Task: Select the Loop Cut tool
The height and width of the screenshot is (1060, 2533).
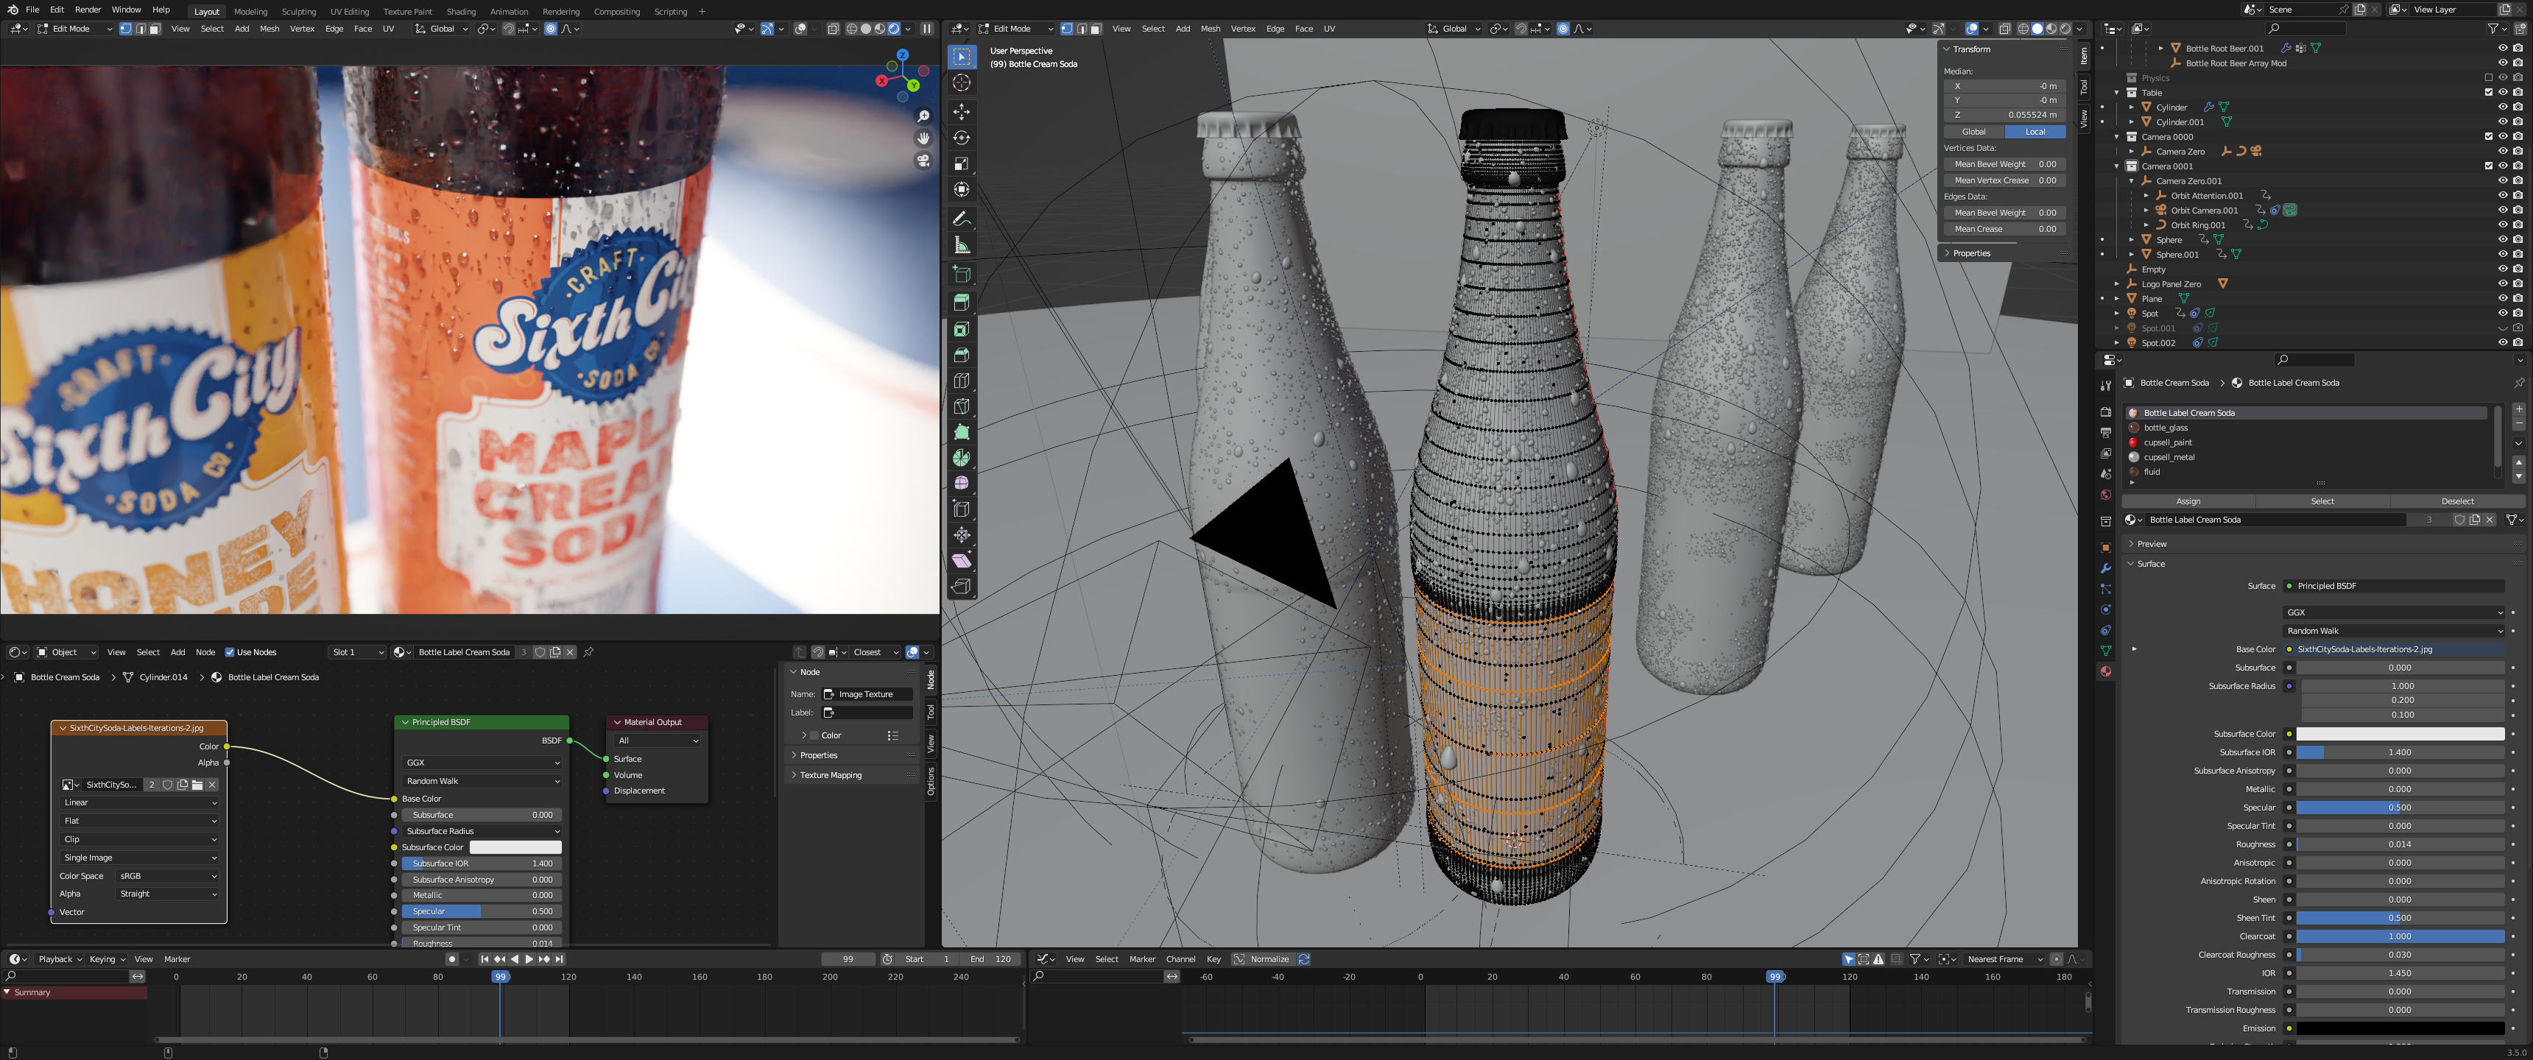Action: pos(962,381)
